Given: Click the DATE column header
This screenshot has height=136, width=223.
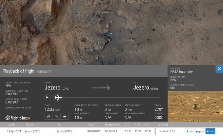Looking at the screenshot, I should (x=11, y=125).
